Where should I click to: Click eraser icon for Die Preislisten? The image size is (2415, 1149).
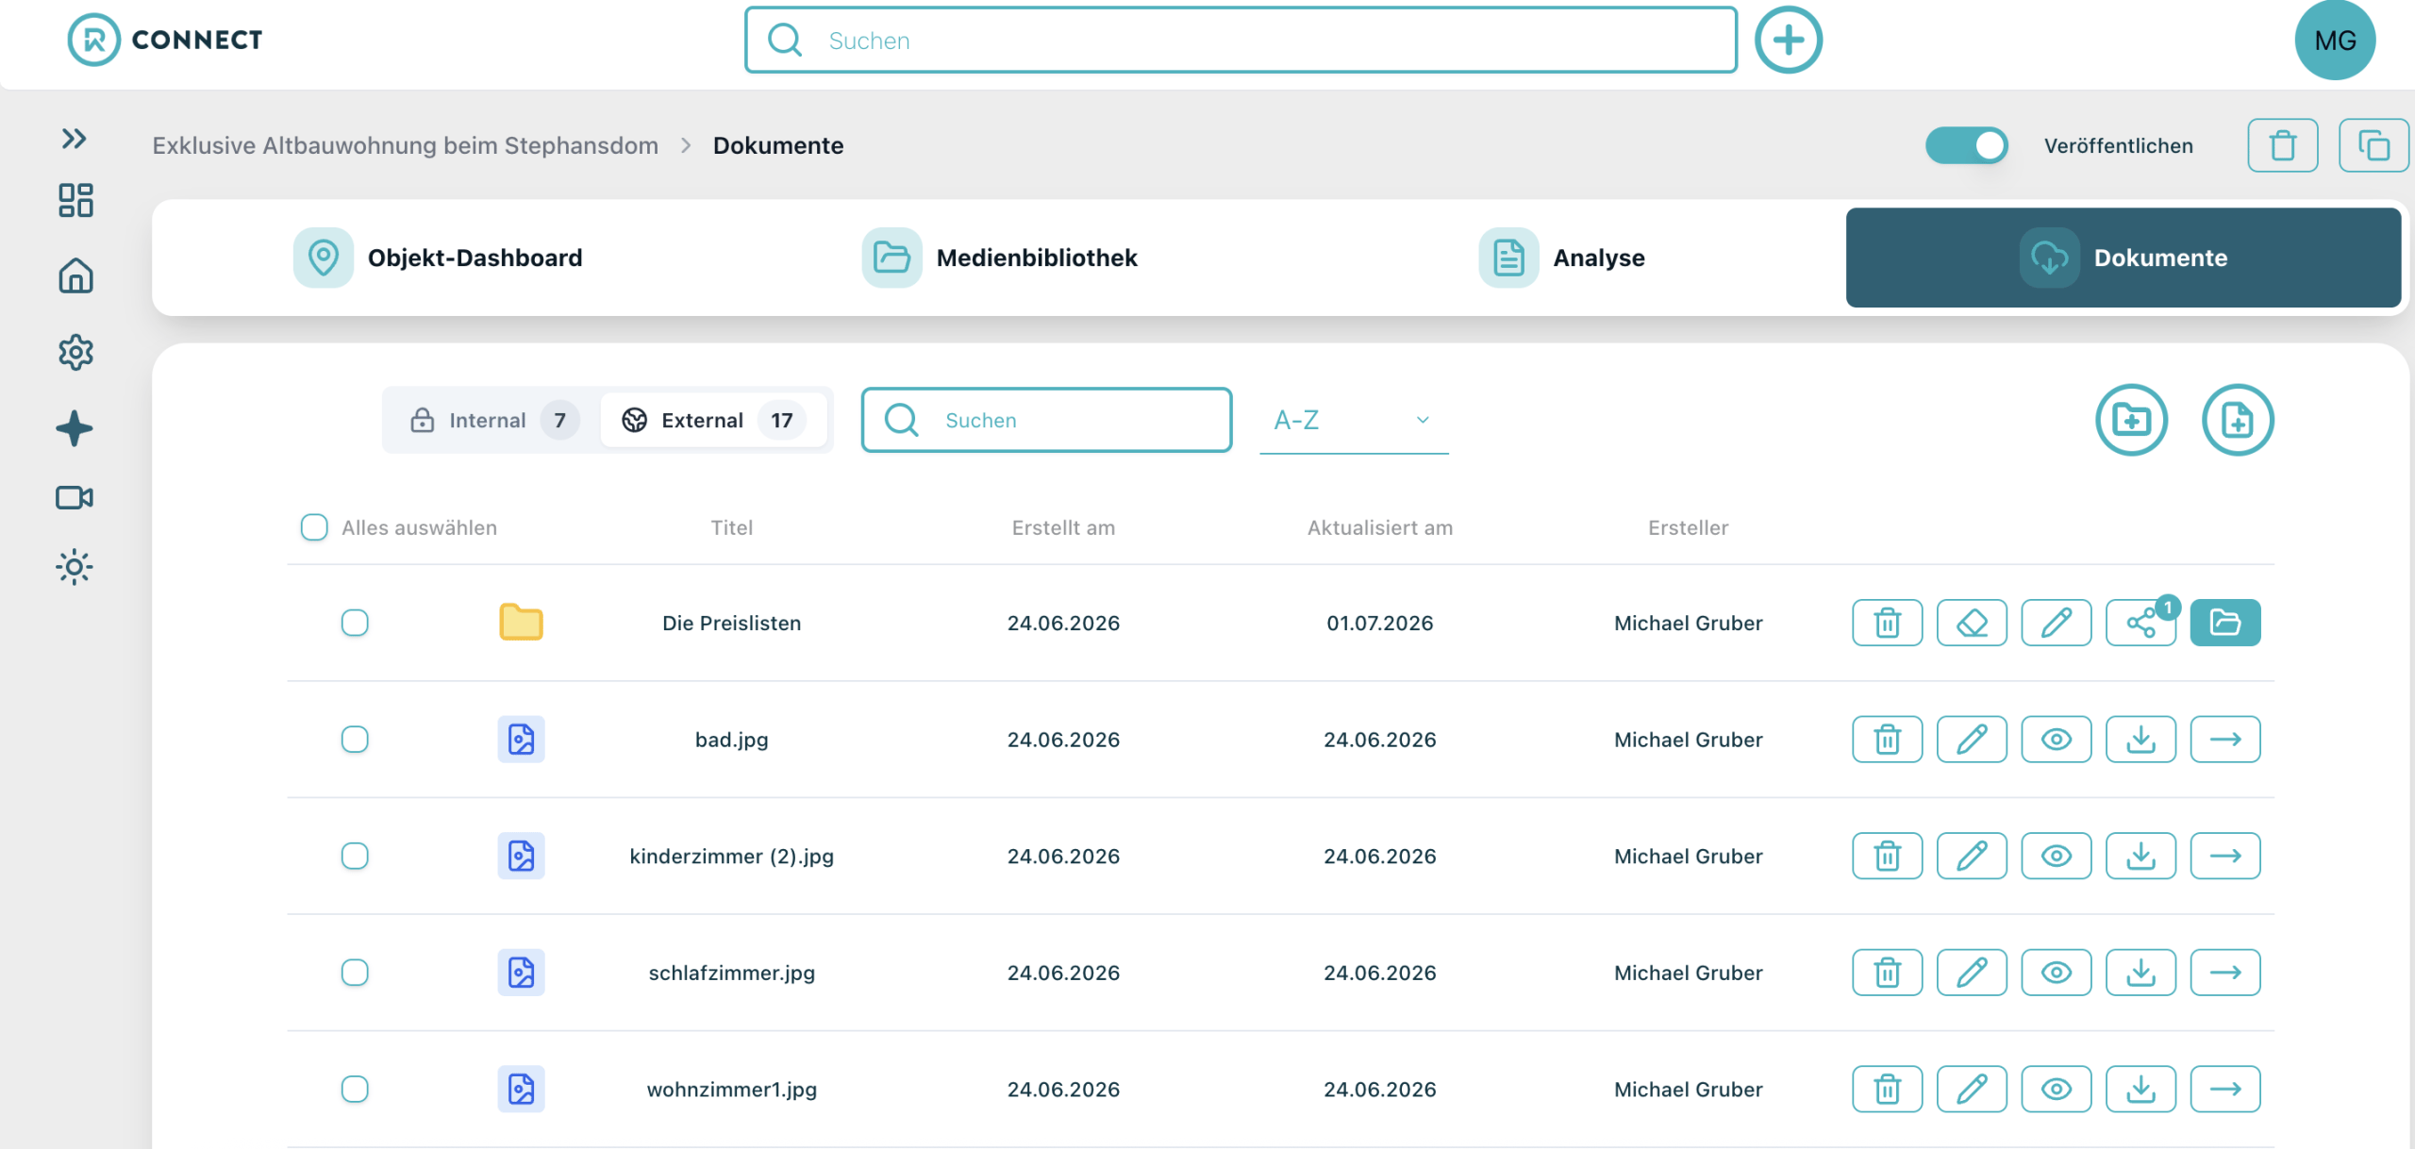pyautogui.click(x=1972, y=623)
